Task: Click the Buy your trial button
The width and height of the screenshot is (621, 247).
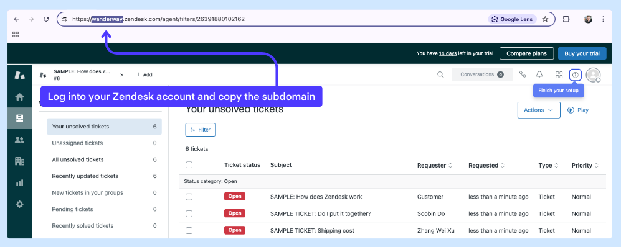Action: click(x=582, y=53)
